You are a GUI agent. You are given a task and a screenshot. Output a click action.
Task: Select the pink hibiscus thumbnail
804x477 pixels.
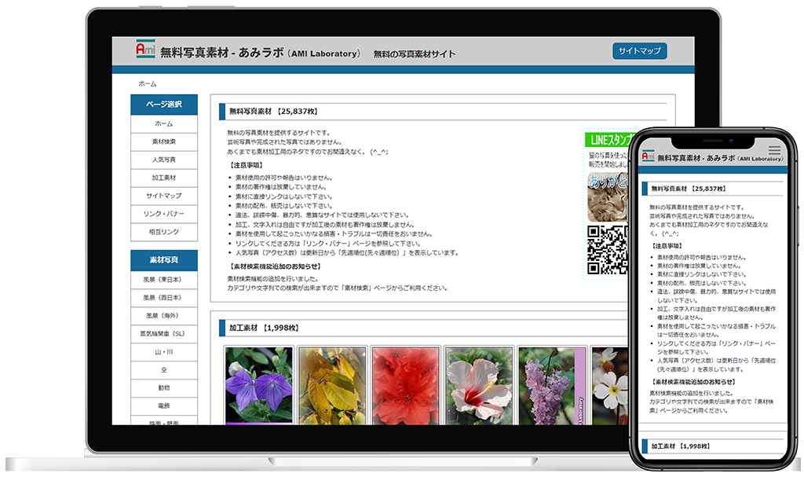coord(479,385)
